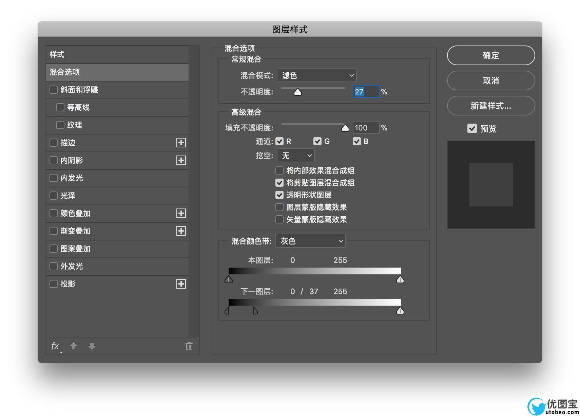Click the 确定 confirm button
Screen dimensions: 580x417
pos(491,55)
